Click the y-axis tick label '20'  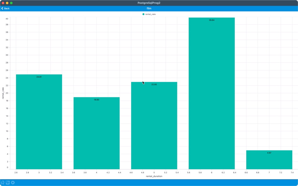(7, 93)
